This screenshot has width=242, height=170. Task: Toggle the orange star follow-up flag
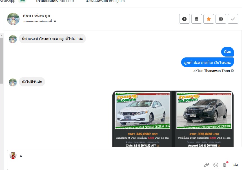coord(209,19)
